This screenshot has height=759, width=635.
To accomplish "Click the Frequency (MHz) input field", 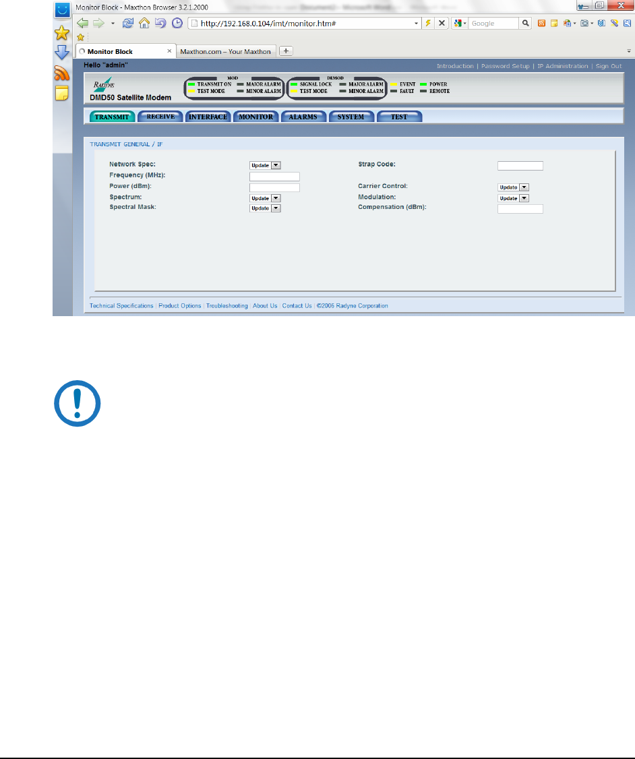I will point(274,177).
